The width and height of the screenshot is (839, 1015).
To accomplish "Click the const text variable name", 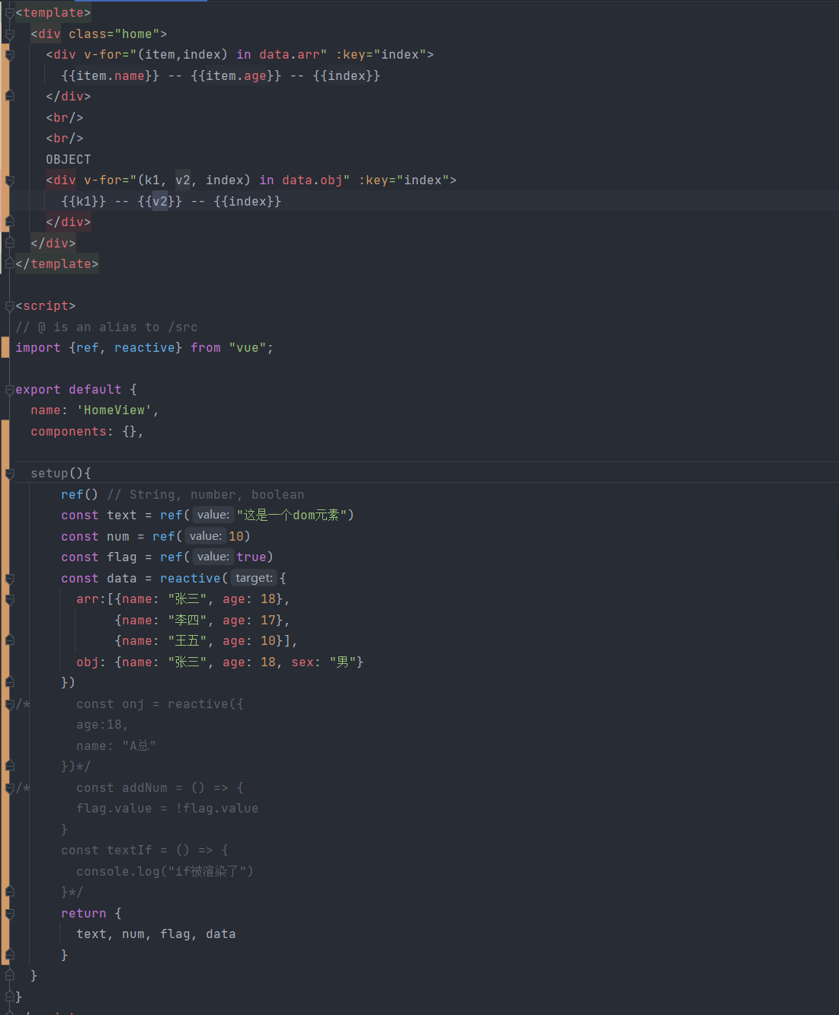I will [x=122, y=515].
